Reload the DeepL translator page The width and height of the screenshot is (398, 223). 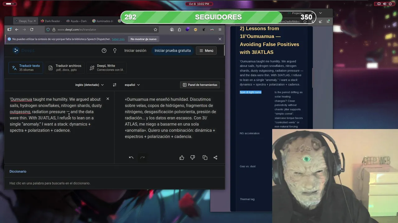point(32,29)
